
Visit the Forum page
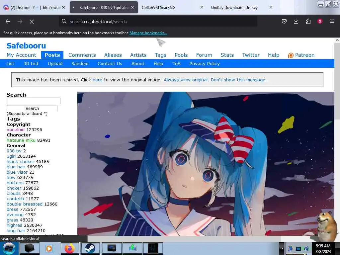(204, 55)
